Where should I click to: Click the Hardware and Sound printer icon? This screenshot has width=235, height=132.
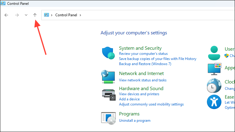pos(109,95)
